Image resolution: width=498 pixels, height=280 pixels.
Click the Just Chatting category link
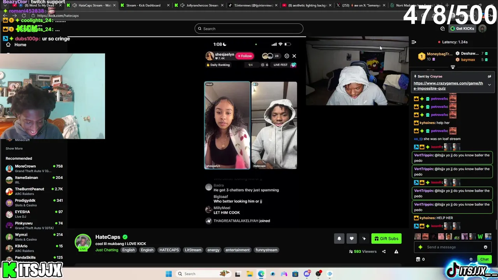pos(107,250)
